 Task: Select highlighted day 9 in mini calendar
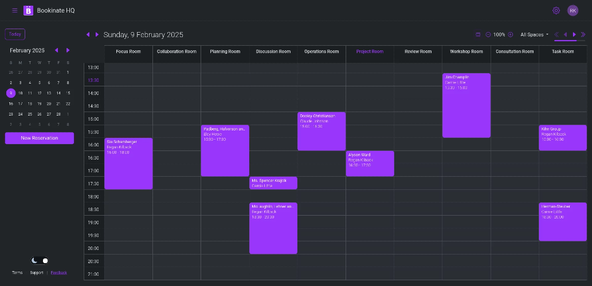(11, 93)
